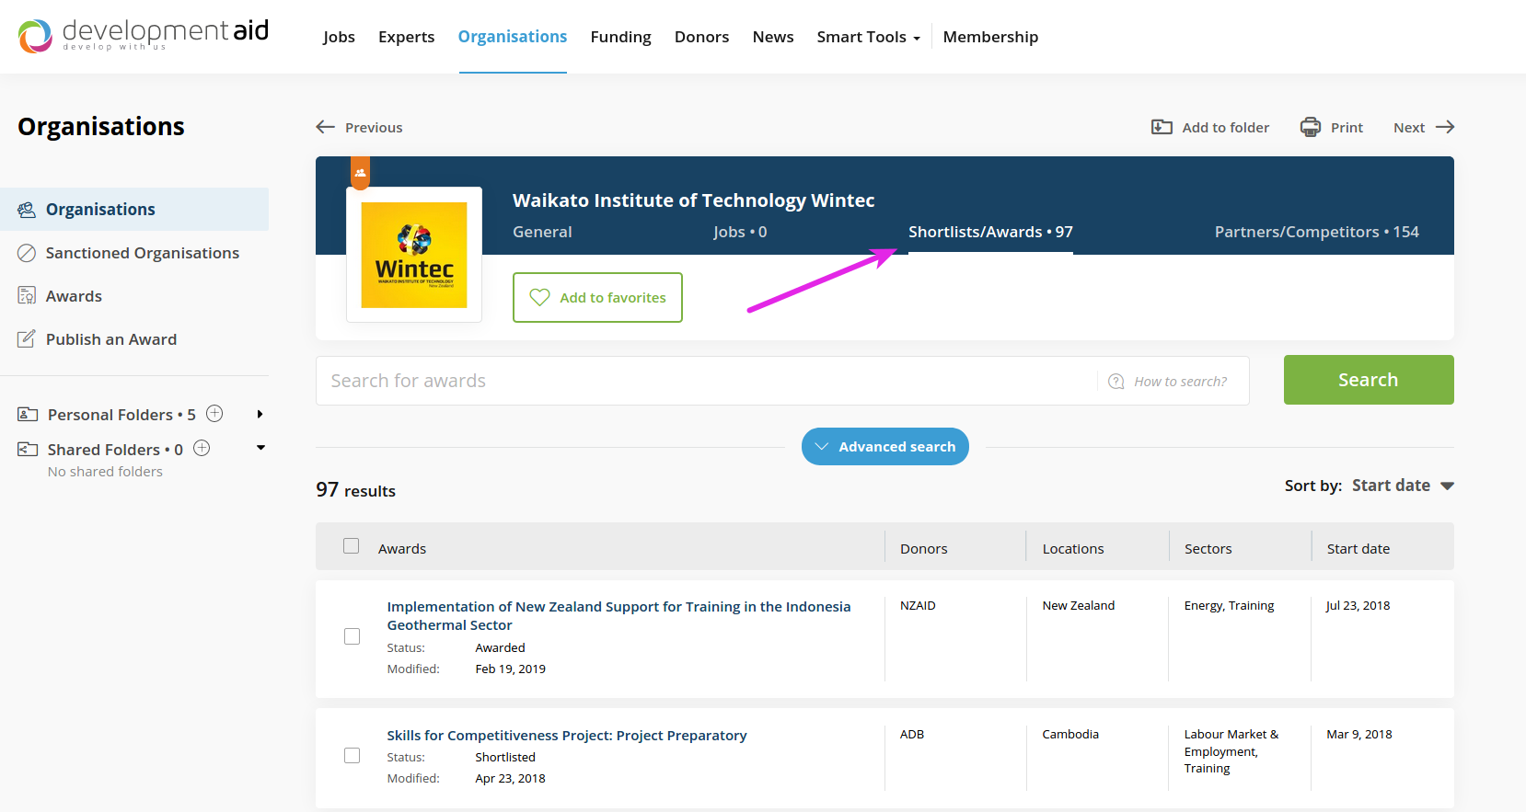Check the Indonesia Geothermal Sector award checkbox
The height and width of the screenshot is (812, 1526).
(x=352, y=636)
